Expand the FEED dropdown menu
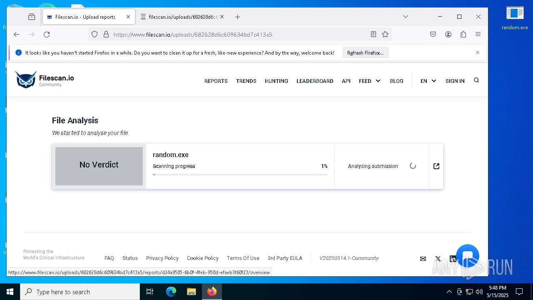Screen dimensions: 533x300 (370, 81)
